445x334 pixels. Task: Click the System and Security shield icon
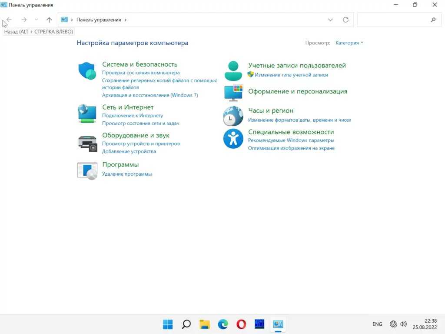coord(87,71)
